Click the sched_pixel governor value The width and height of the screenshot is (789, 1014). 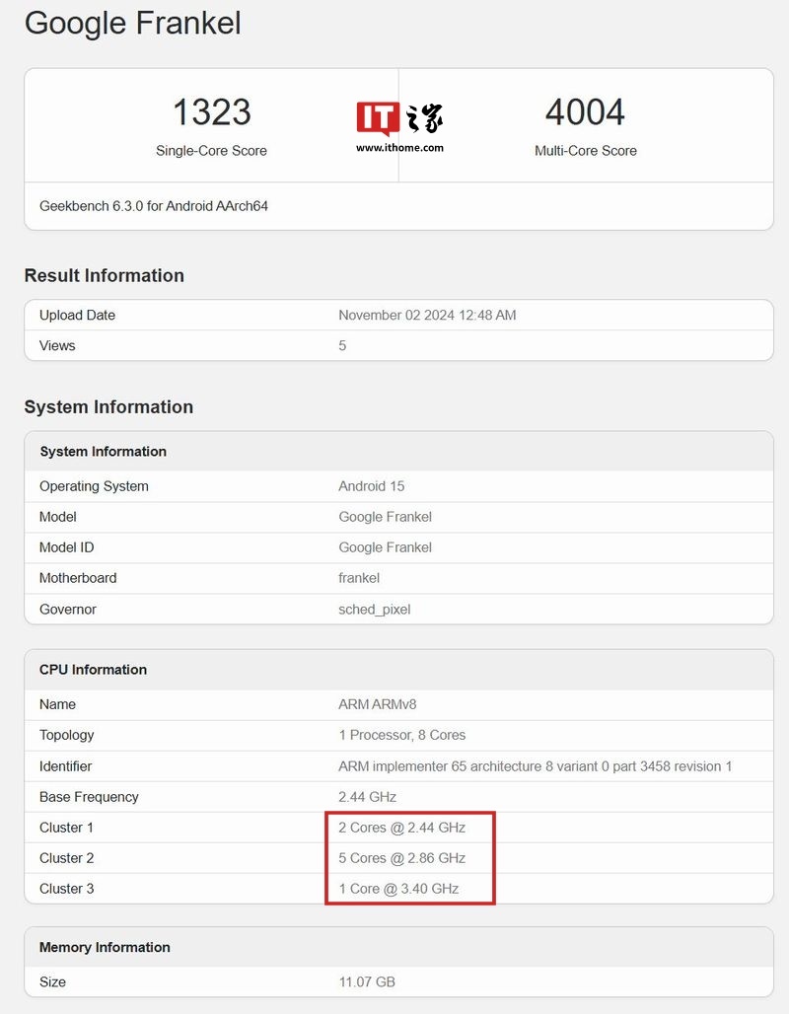point(374,610)
